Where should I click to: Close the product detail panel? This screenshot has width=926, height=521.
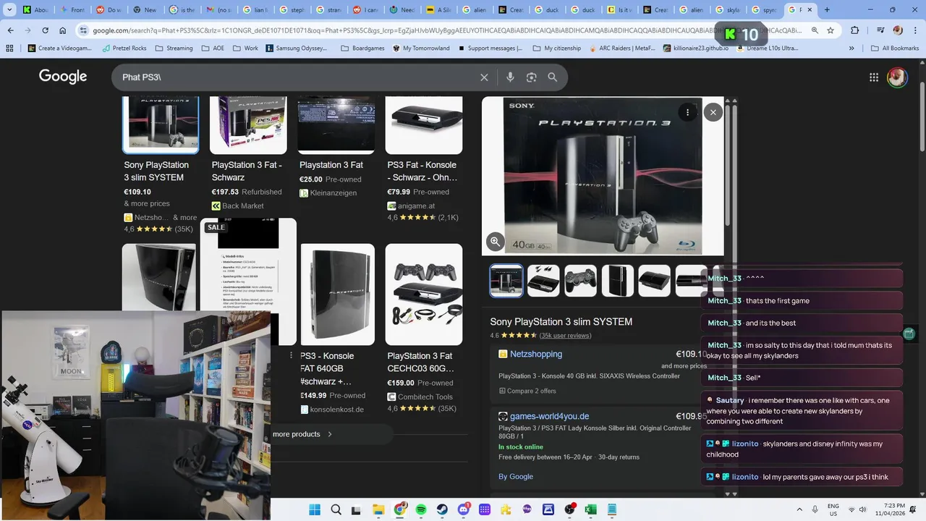[x=713, y=112]
